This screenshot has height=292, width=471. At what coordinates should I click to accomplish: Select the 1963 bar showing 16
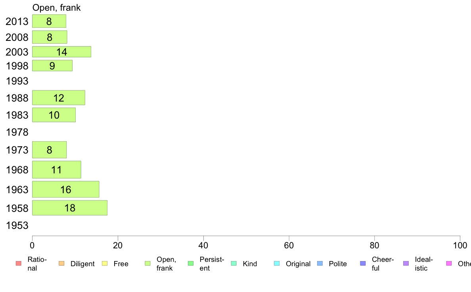[x=65, y=190]
